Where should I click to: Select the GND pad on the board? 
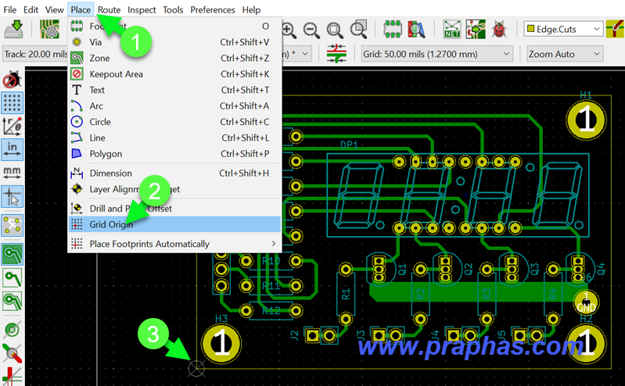pos(586,302)
